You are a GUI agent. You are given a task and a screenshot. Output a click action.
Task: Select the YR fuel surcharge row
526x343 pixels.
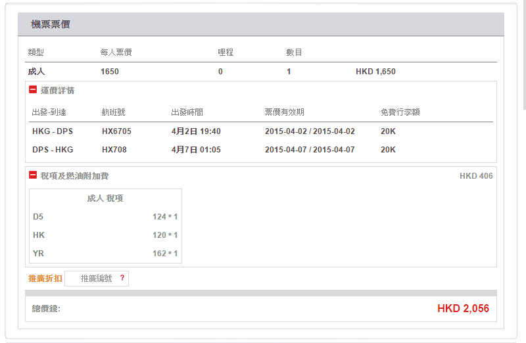[x=105, y=254]
